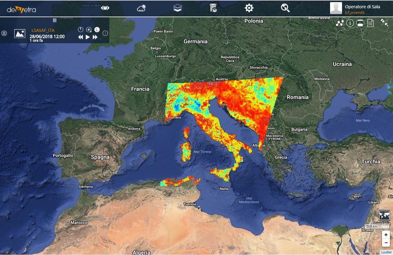This screenshot has height=255, width=393.
Task: Open the globe search tool
Action: [285, 8]
